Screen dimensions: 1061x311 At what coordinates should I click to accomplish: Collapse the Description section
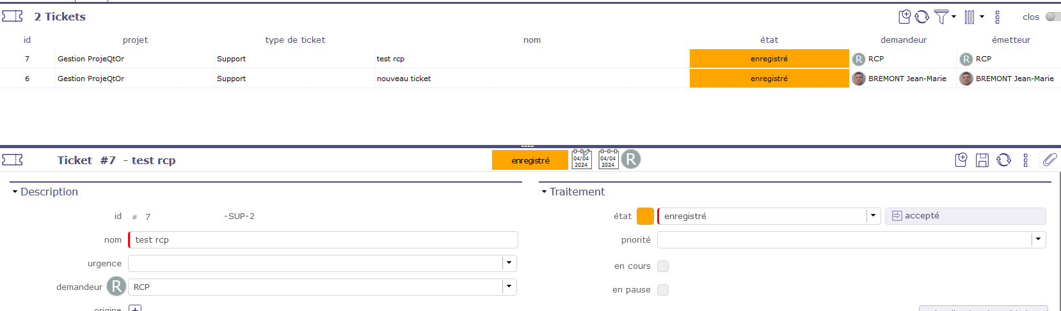[15, 192]
